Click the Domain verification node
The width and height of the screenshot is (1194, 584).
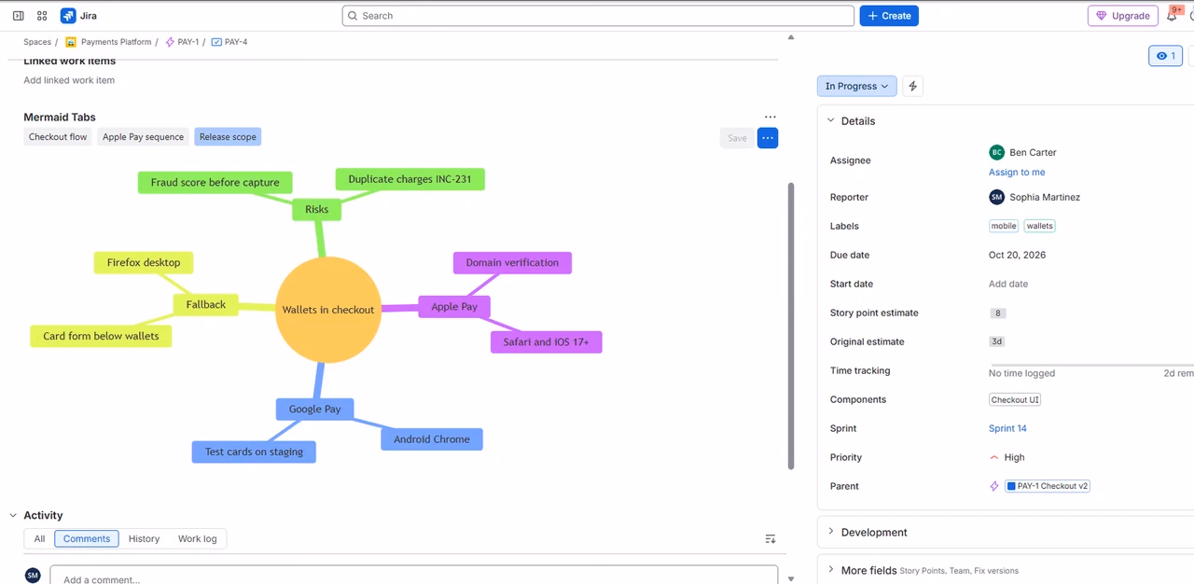coord(512,262)
